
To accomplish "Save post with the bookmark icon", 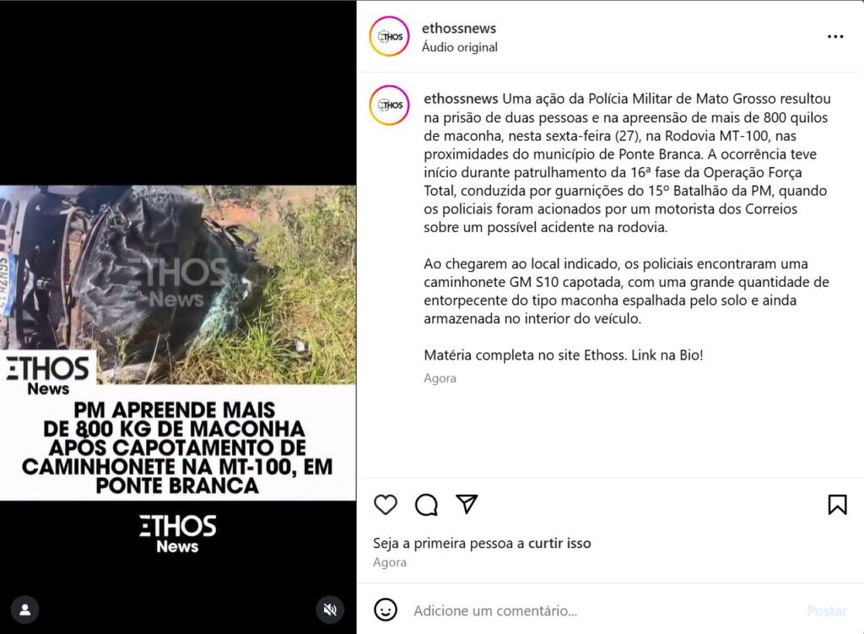I will tap(837, 505).
